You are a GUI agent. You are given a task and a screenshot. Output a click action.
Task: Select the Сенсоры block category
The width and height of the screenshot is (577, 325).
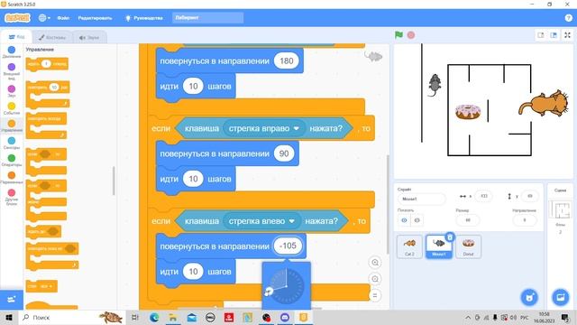point(12,143)
